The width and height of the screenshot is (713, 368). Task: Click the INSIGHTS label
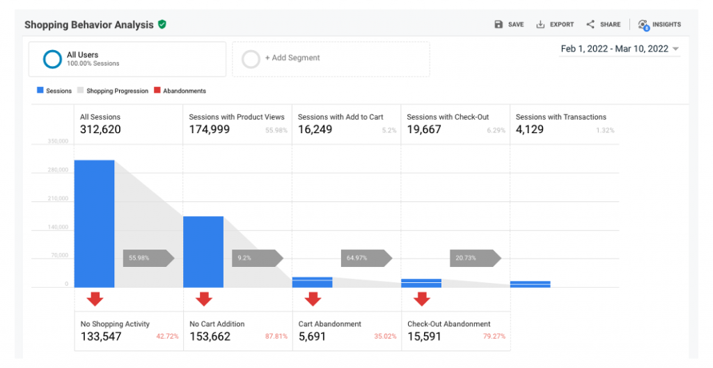pos(666,24)
